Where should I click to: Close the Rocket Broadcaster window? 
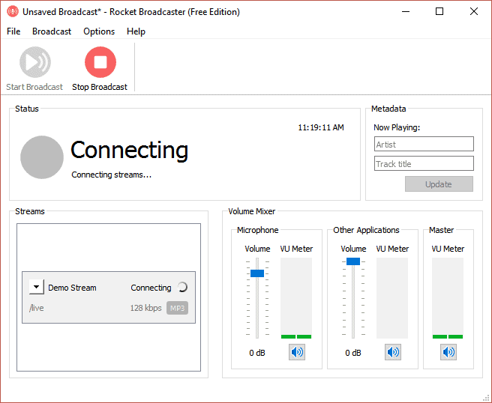(x=474, y=11)
